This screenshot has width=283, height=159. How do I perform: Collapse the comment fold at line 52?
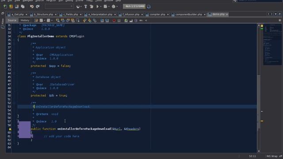(x=14, y=103)
